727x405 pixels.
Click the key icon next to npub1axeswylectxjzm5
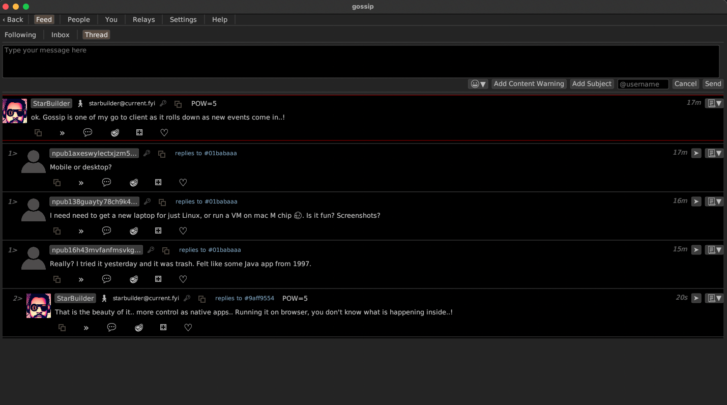coord(147,154)
